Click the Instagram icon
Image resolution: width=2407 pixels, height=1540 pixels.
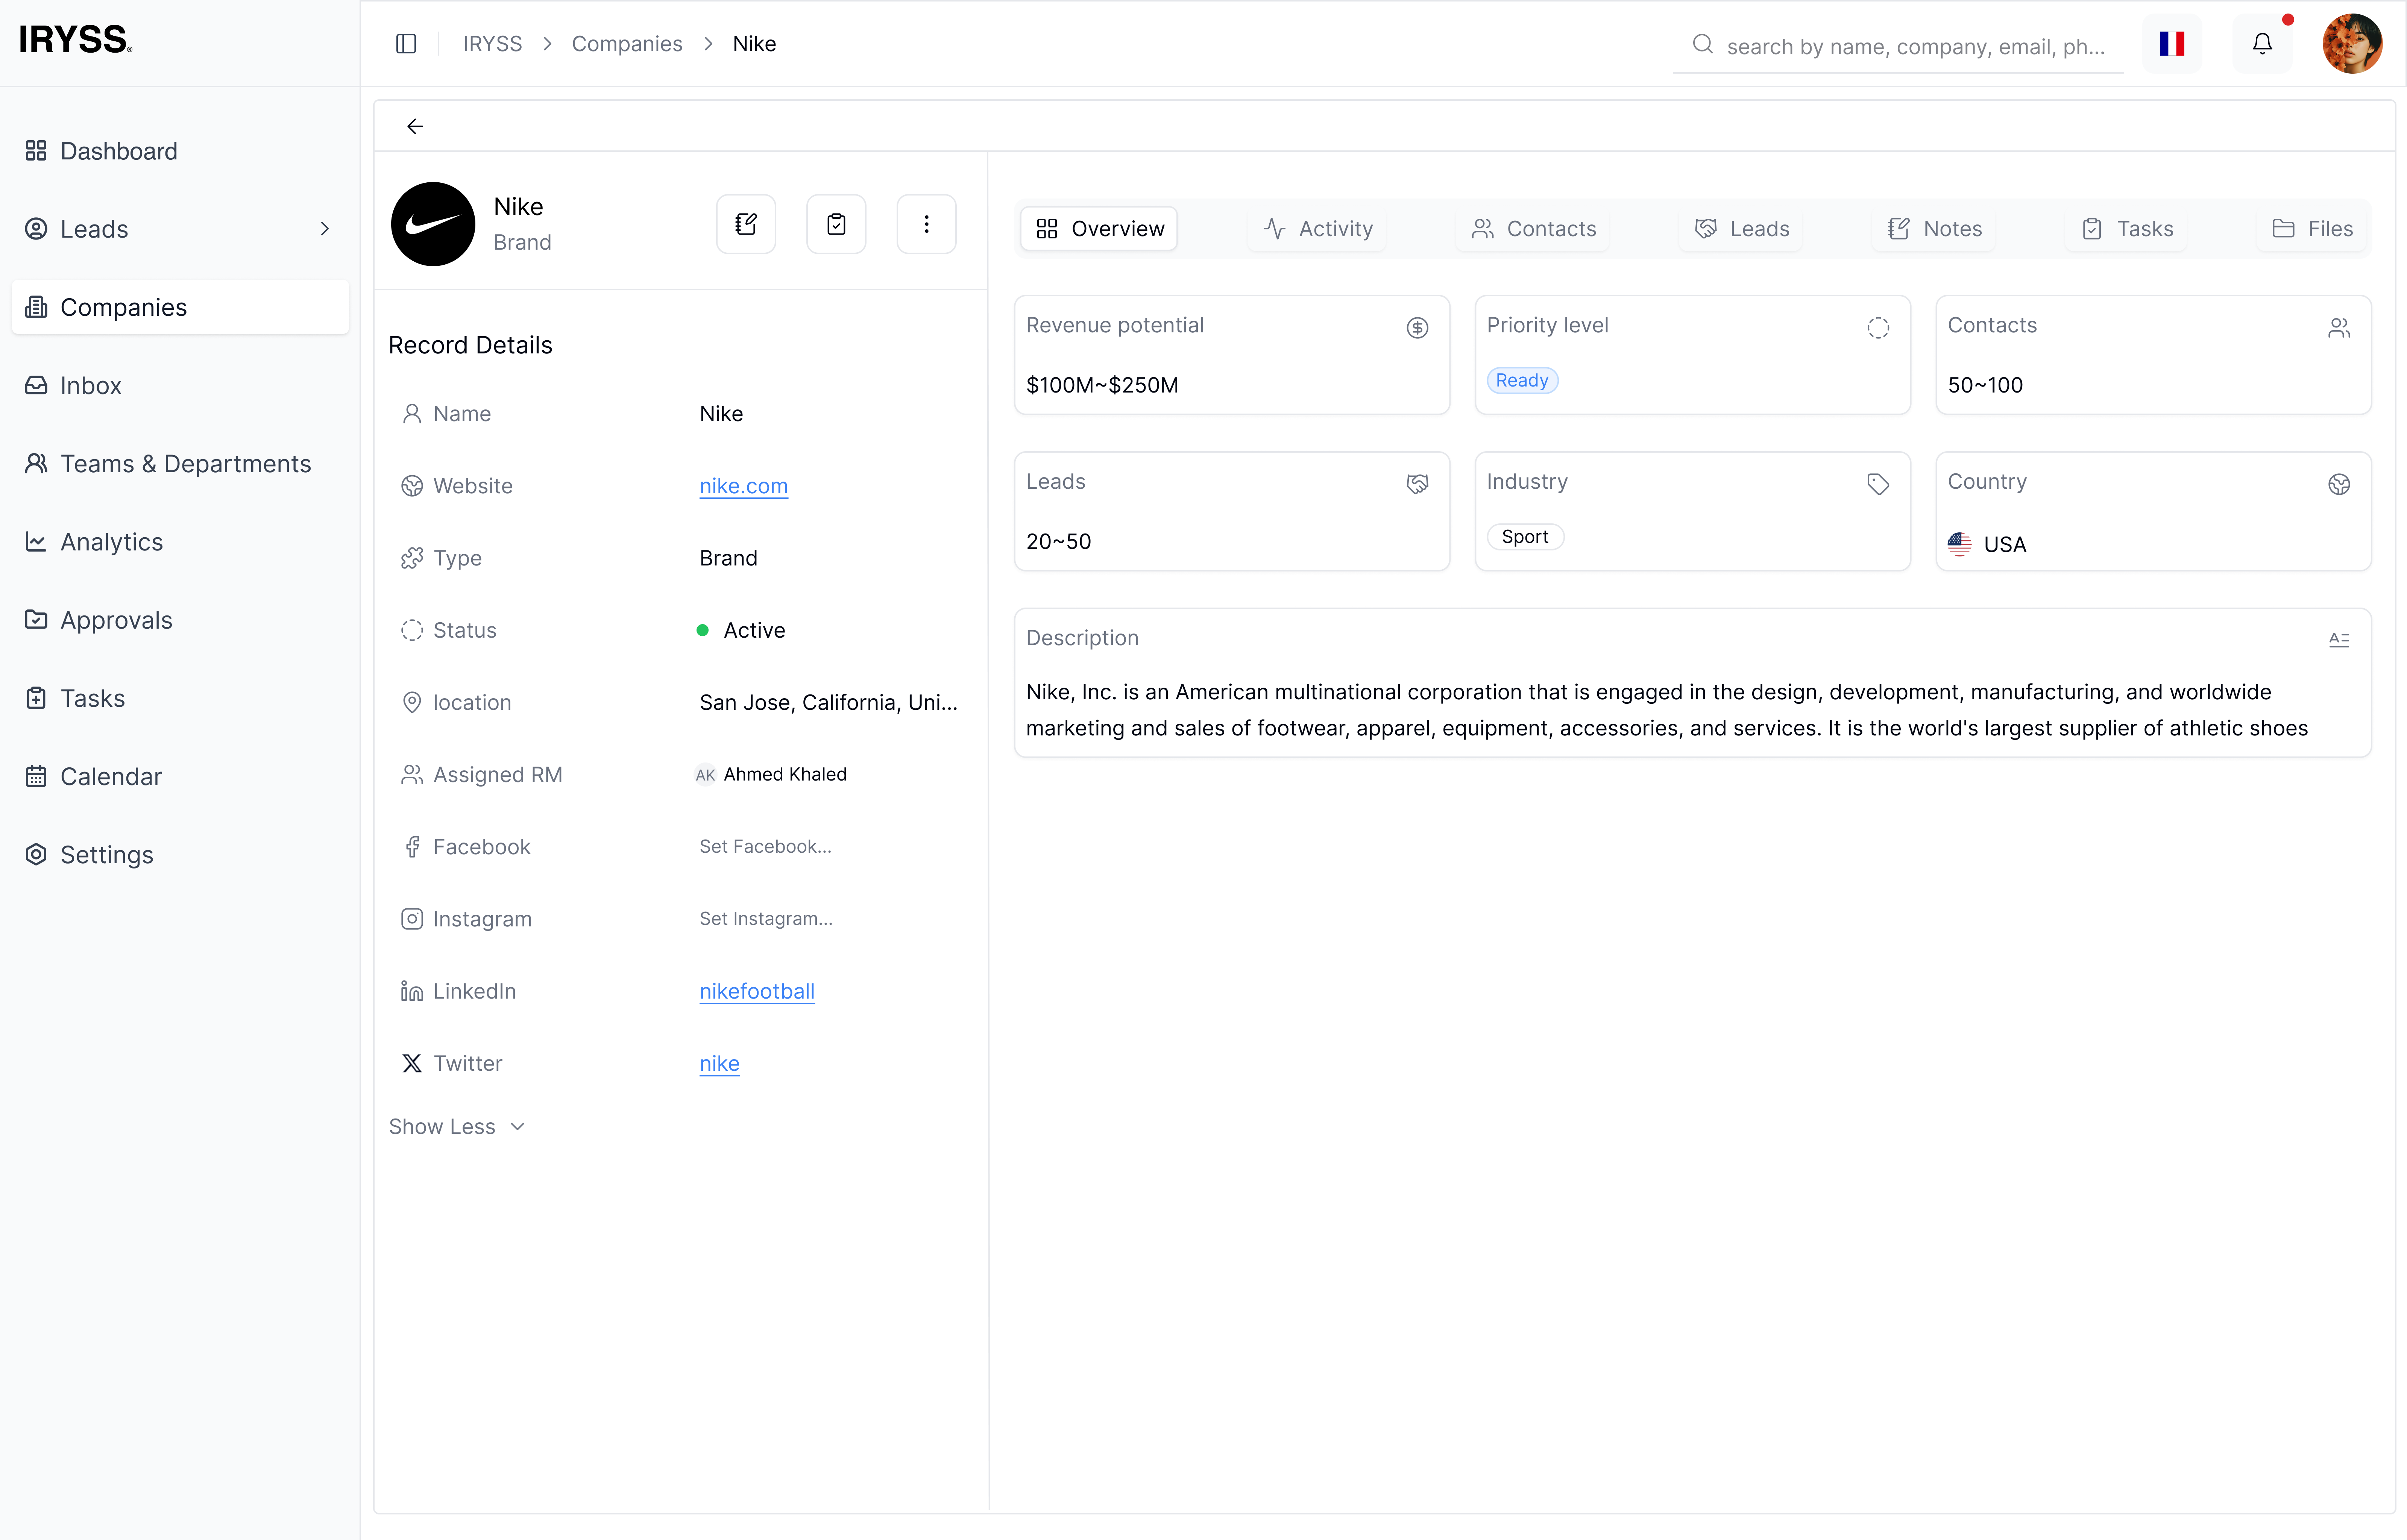(412, 919)
